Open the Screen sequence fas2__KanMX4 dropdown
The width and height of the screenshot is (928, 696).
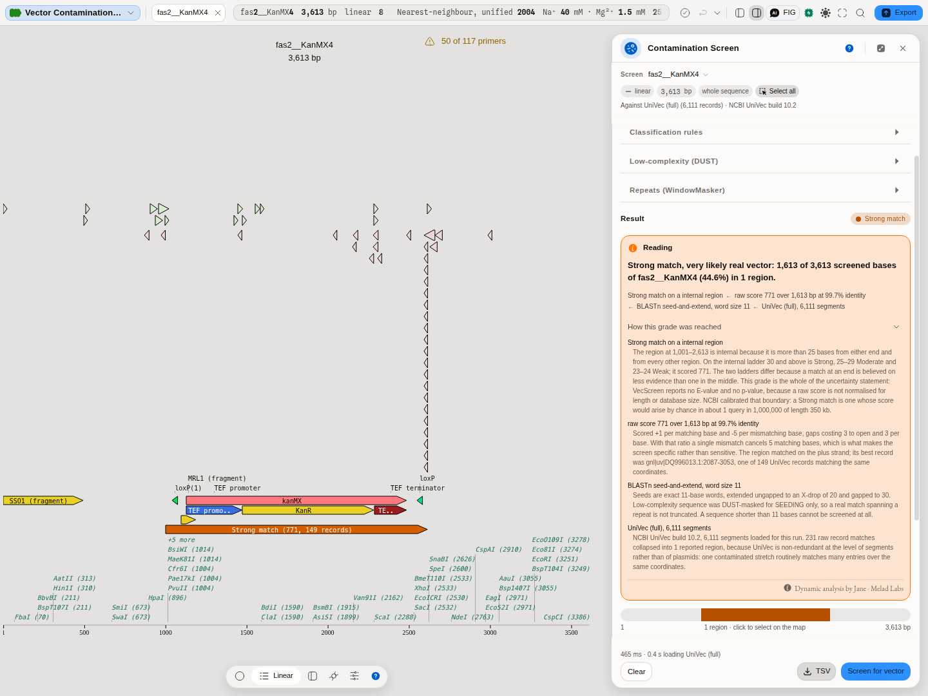point(678,75)
